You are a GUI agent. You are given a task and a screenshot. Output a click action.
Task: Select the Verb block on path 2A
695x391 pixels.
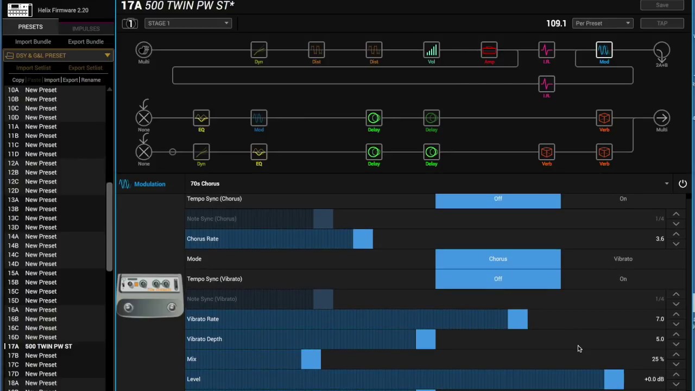click(604, 118)
